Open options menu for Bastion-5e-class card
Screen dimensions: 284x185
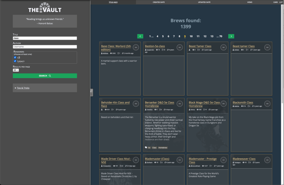point(180,47)
